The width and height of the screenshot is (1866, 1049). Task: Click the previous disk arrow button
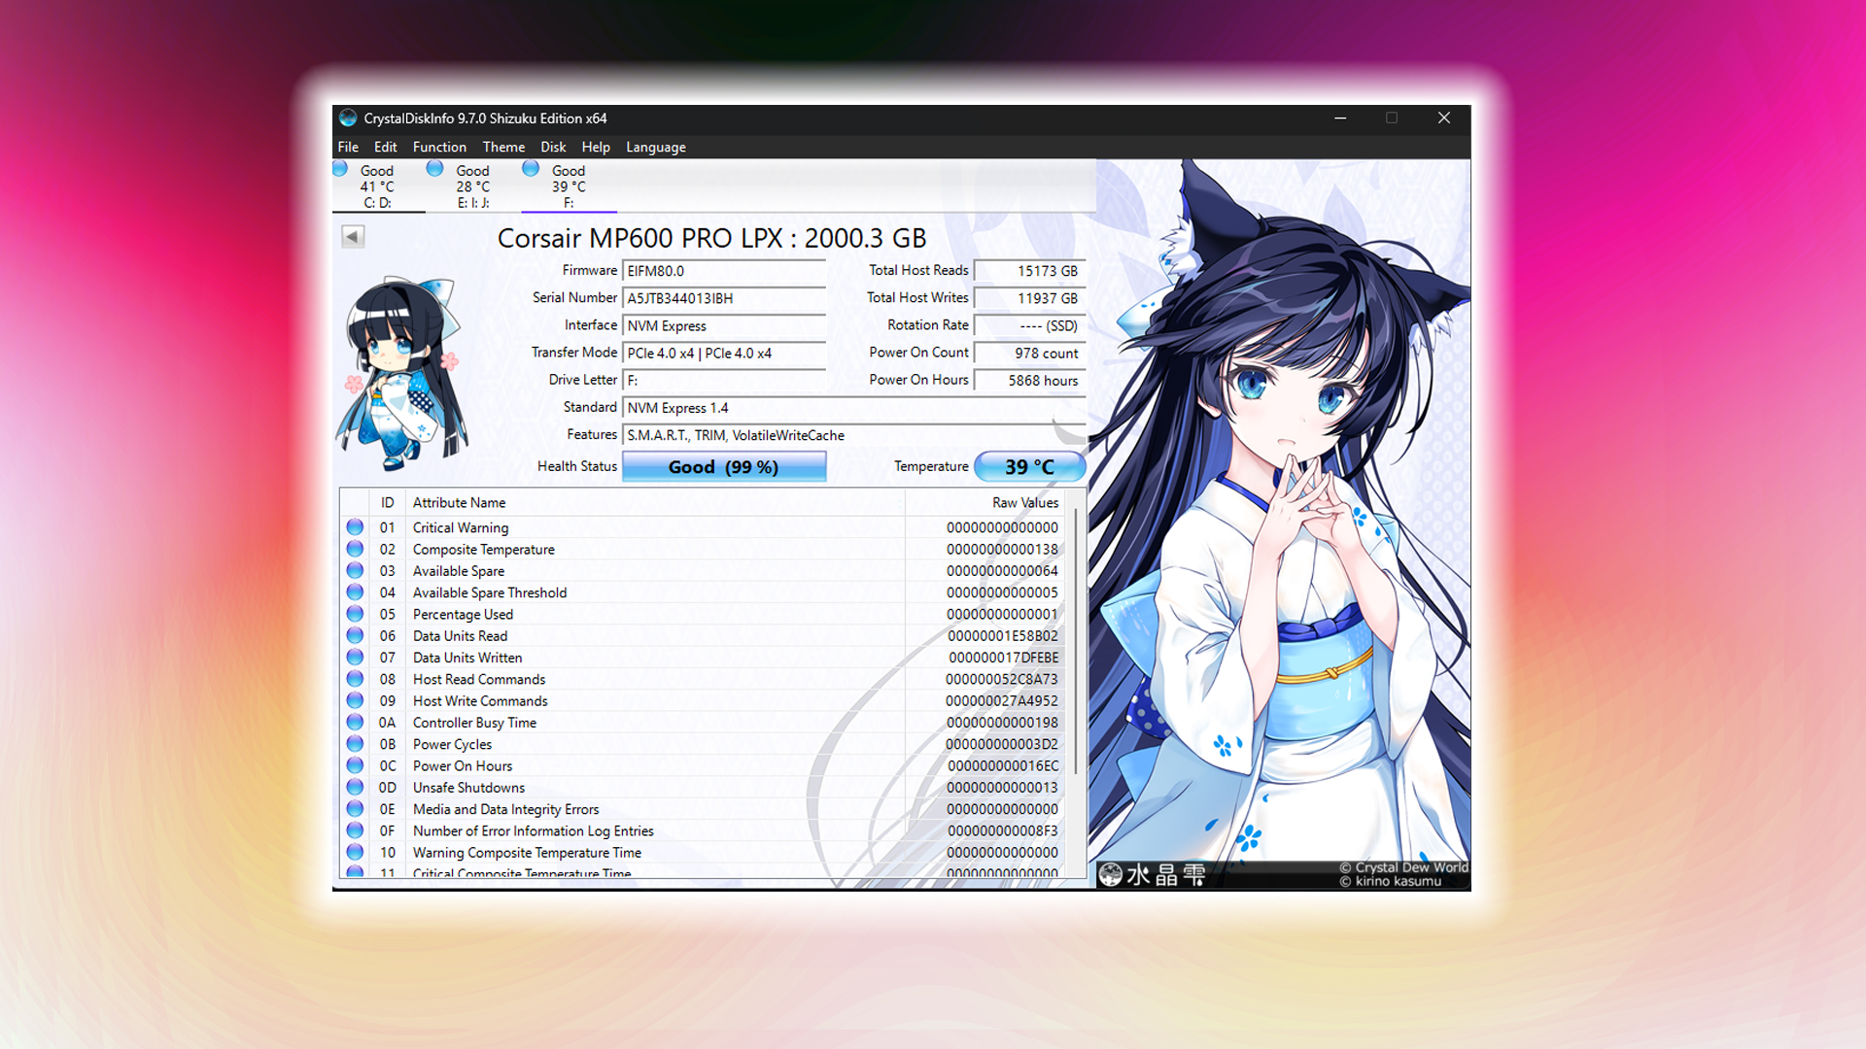[353, 236]
